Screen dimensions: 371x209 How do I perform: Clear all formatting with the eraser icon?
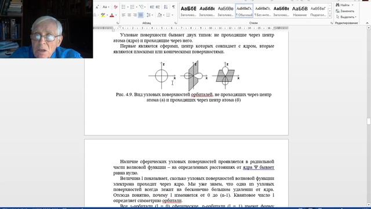pos(115,7)
